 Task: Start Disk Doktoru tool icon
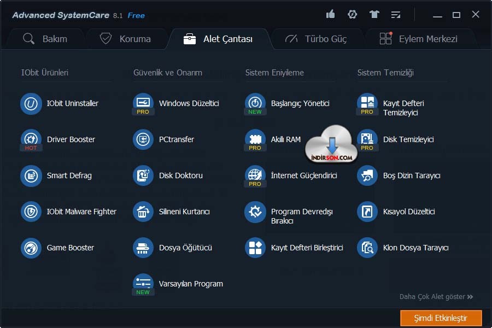click(143, 176)
